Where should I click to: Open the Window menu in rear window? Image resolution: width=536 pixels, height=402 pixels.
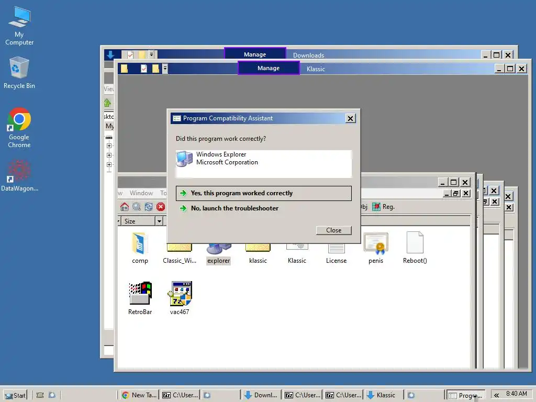click(141, 193)
